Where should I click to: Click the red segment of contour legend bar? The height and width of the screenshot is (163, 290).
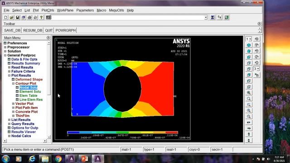point(172,133)
